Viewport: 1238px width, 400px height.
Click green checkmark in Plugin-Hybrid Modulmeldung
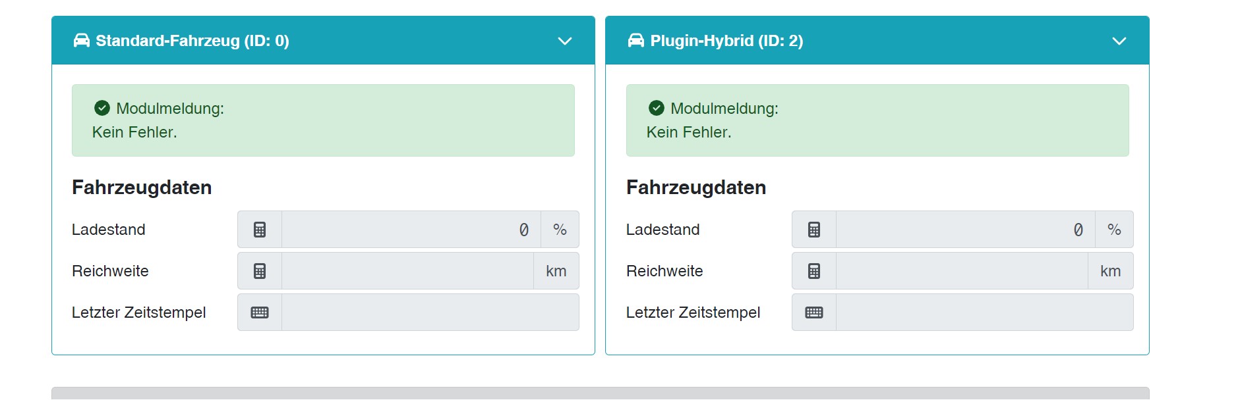pyautogui.click(x=657, y=108)
